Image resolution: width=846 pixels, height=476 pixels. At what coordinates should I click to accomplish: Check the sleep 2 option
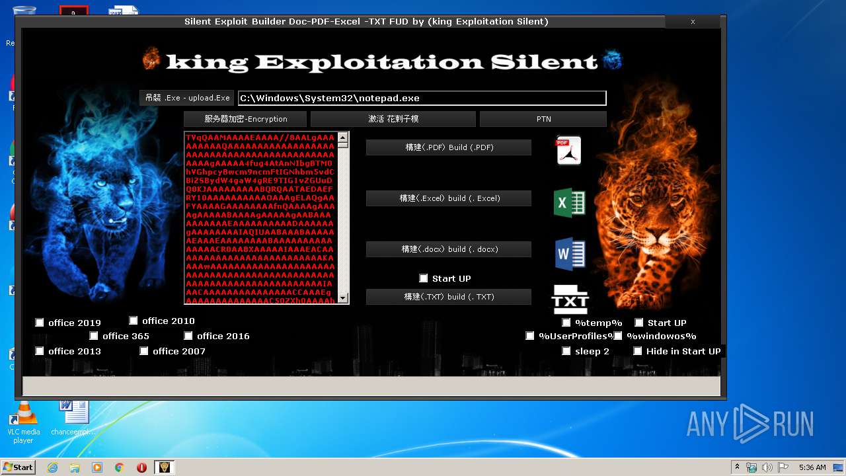(x=566, y=351)
